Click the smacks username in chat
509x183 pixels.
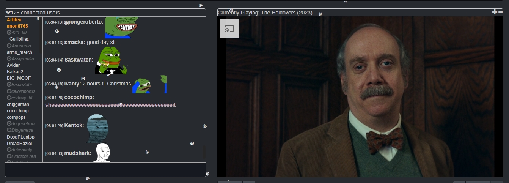click(75, 42)
